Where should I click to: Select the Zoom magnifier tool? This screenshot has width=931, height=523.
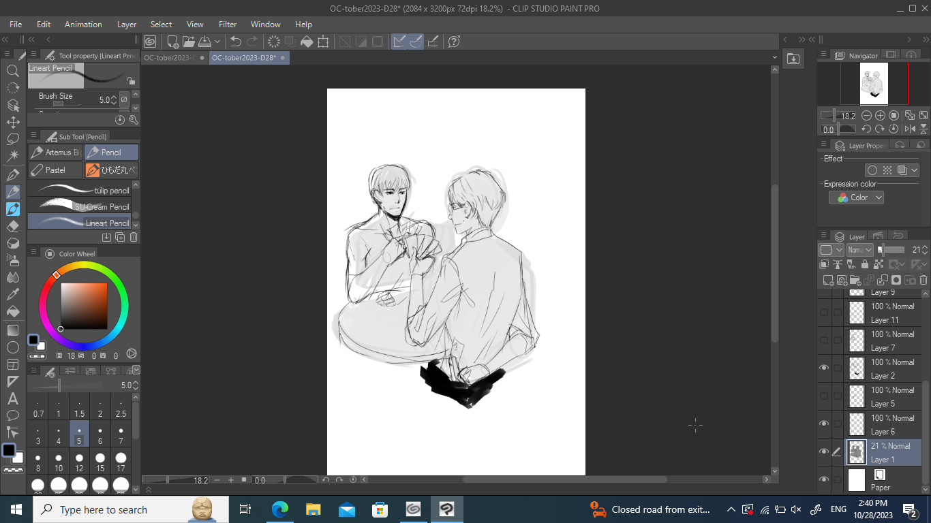pos(13,71)
